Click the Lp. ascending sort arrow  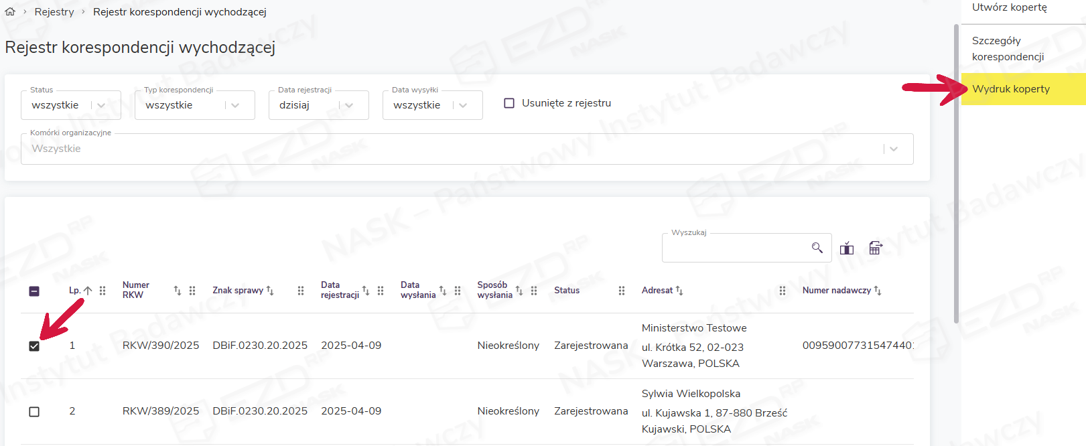pos(88,291)
